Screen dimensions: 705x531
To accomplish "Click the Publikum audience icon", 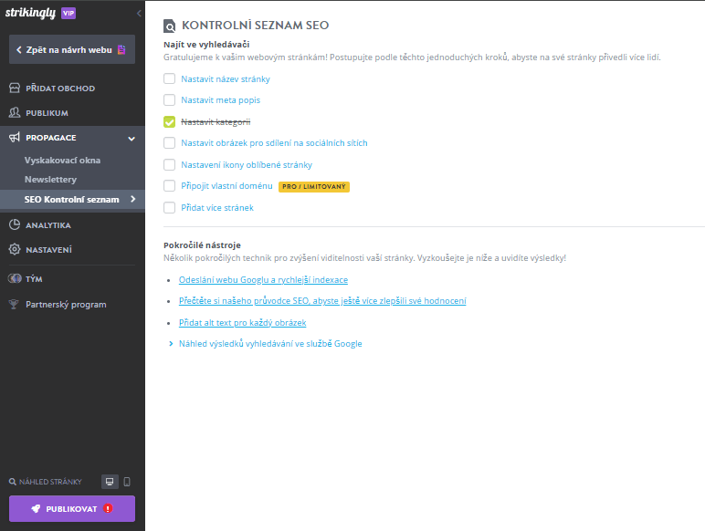I will point(14,113).
